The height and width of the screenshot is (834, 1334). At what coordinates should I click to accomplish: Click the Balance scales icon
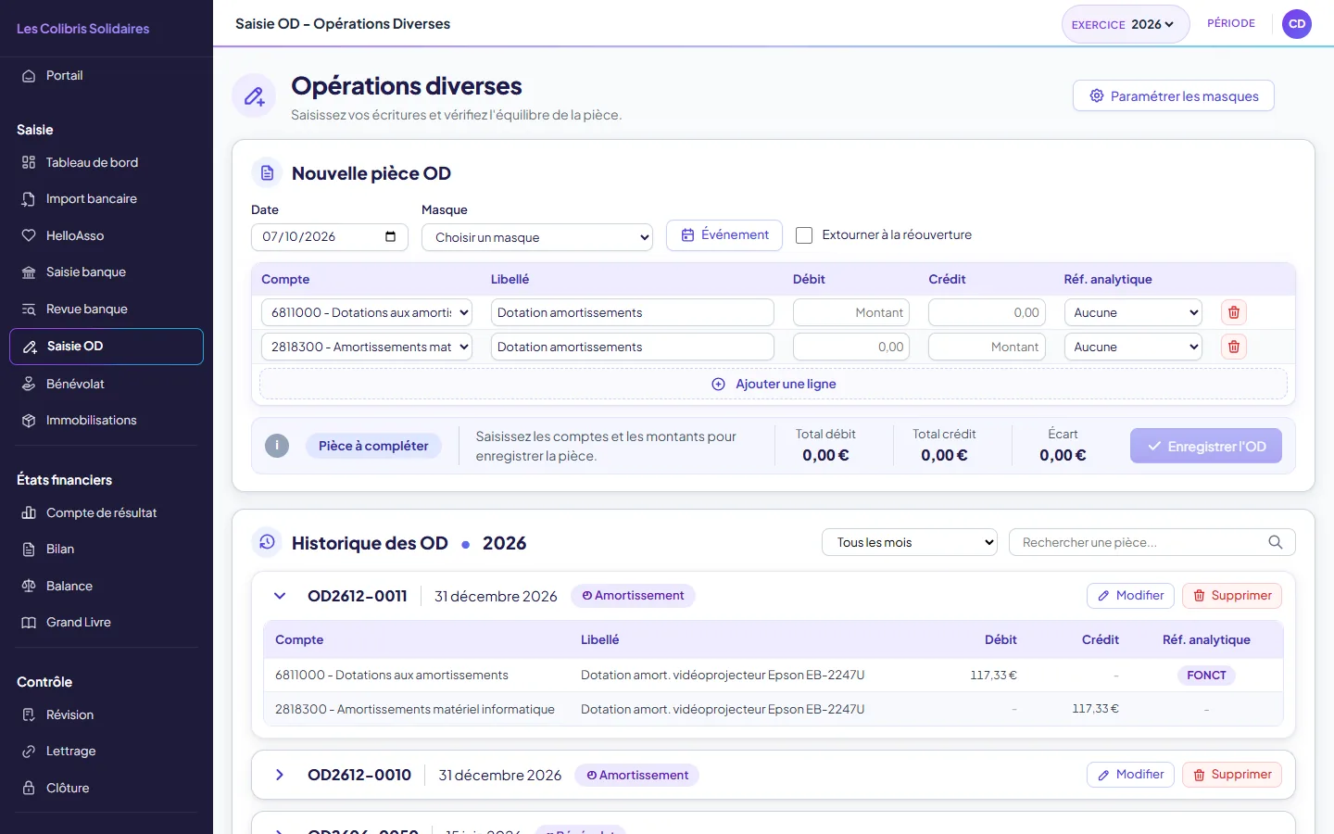29,586
